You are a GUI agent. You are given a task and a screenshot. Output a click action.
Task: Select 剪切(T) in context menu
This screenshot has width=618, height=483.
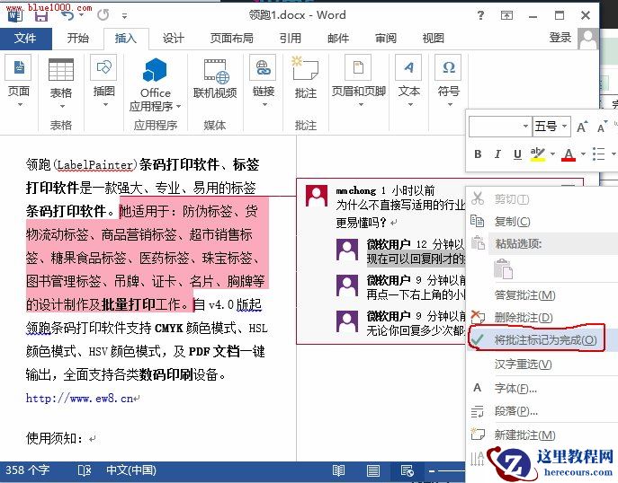click(x=512, y=199)
